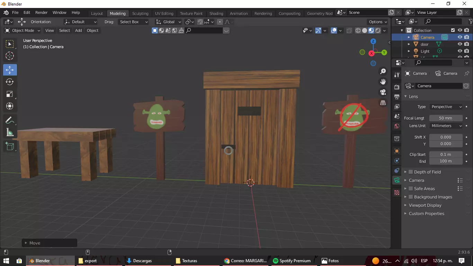
Task: Open the Collection properties tab
Action: (397, 139)
